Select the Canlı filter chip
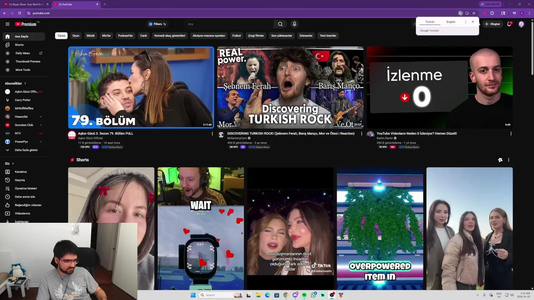Screen dimensions: 534x300 click(x=144, y=36)
